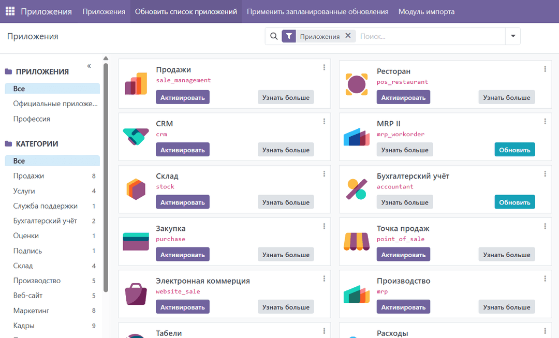Click the Закупка card app icon
This screenshot has width=559, height=338.
pos(136,241)
